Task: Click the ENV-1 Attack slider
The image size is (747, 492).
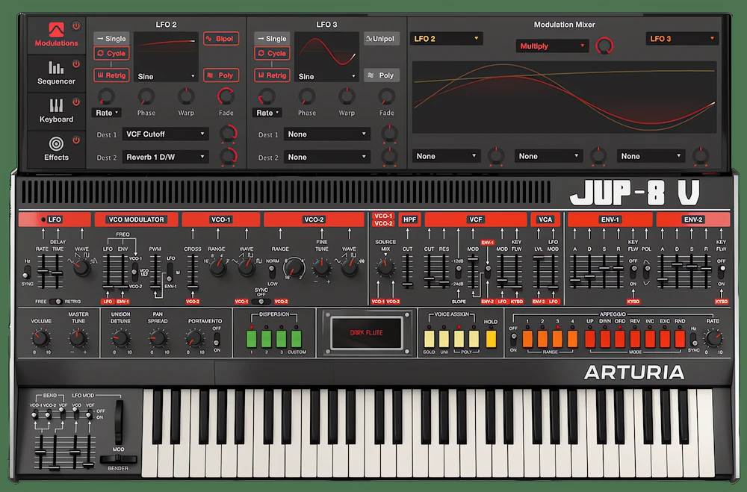Action: click(575, 271)
